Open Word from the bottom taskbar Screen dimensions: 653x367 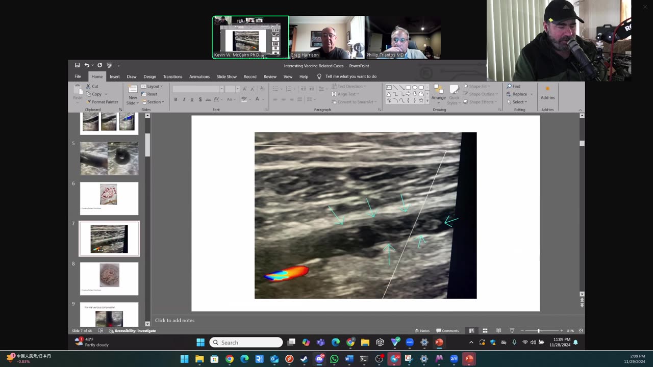[x=349, y=359]
